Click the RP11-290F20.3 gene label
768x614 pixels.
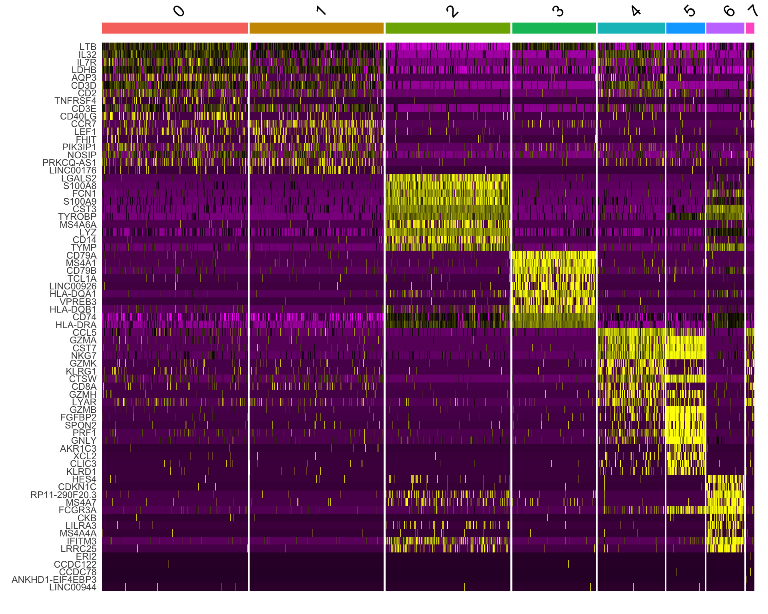coord(63,495)
